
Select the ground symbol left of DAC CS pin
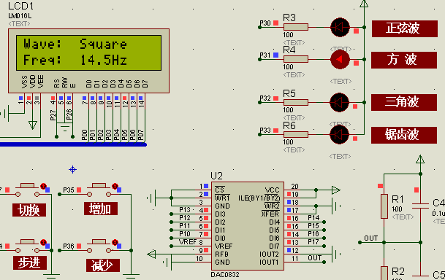click(152, 198)
